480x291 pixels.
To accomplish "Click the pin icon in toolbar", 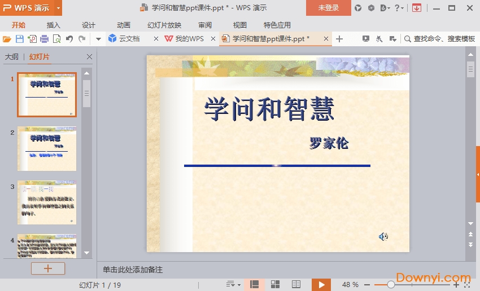I will (379, 38).
